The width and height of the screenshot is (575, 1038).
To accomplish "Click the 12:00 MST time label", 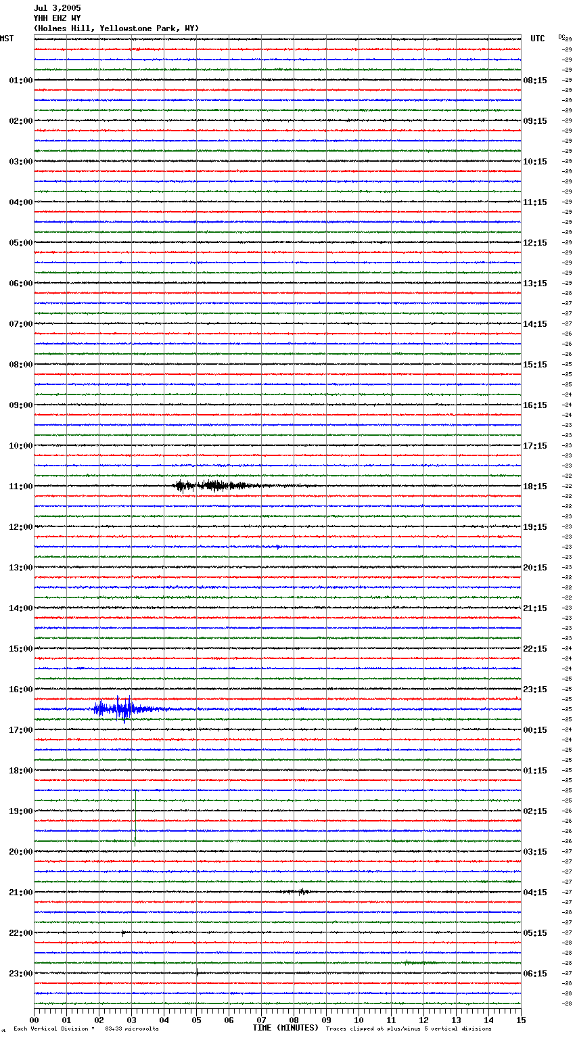I will [x=21, y=527].
